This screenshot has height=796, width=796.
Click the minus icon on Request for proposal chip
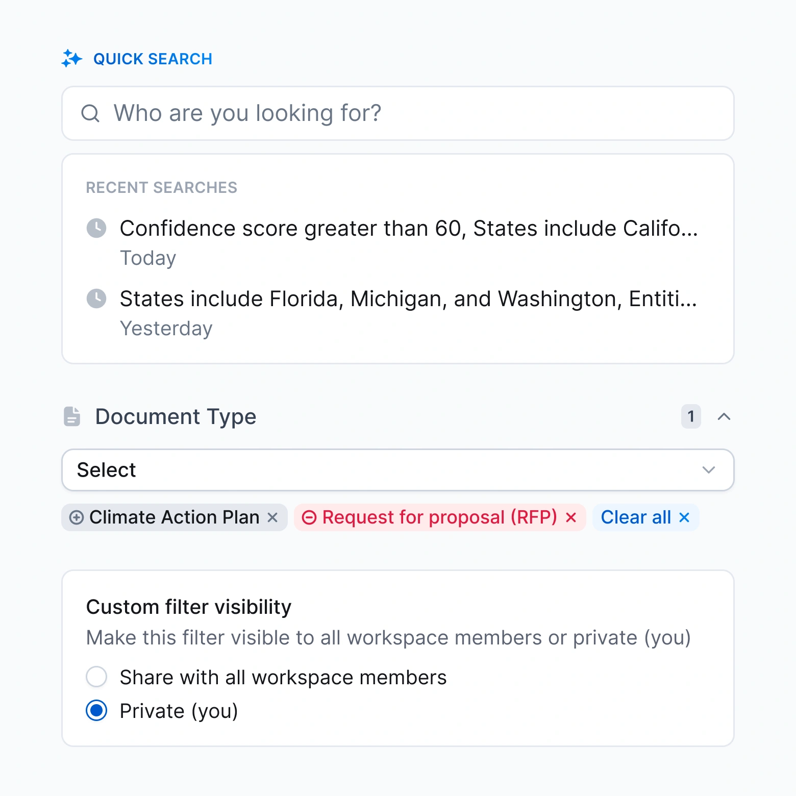pyautogui.click(x=309, y=517)
